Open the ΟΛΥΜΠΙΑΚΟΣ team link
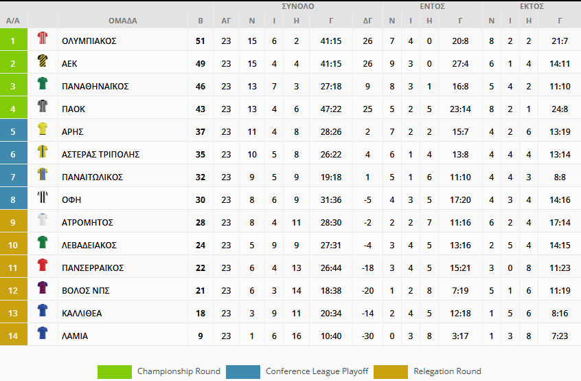This screenshot has width=581, height=381. tap(89, 41)
